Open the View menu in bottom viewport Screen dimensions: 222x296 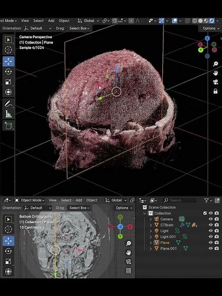point(52,200)
